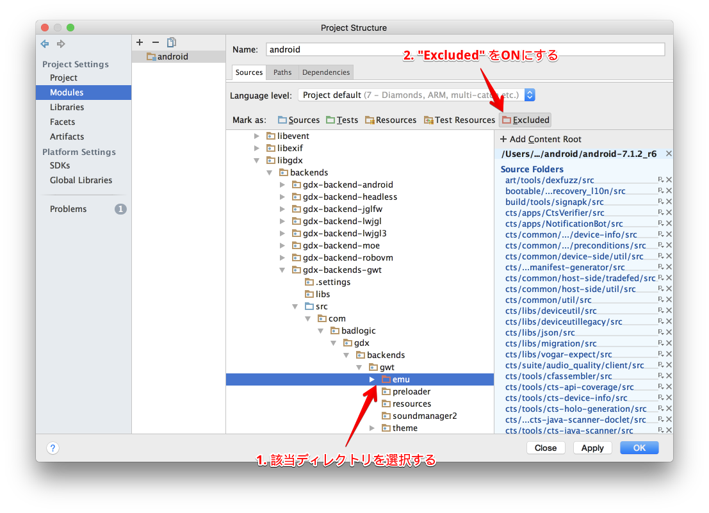Click the copy module icon
Screen dimensions: 709x513
(171, 42)
